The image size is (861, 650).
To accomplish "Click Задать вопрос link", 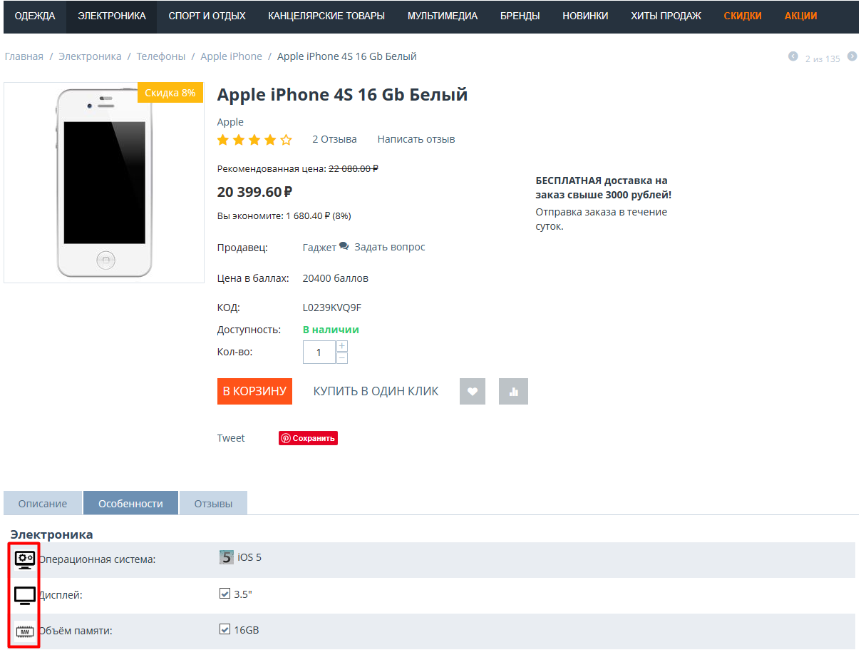I will coord(390,247).
